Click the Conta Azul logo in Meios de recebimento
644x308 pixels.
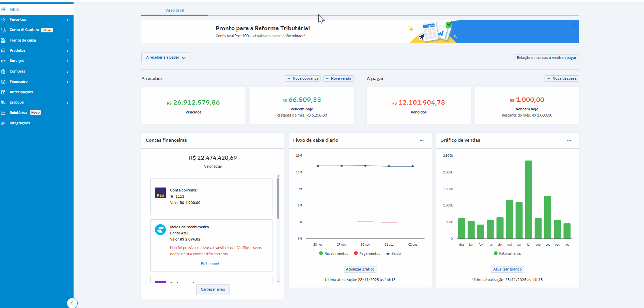coord(160,230)
